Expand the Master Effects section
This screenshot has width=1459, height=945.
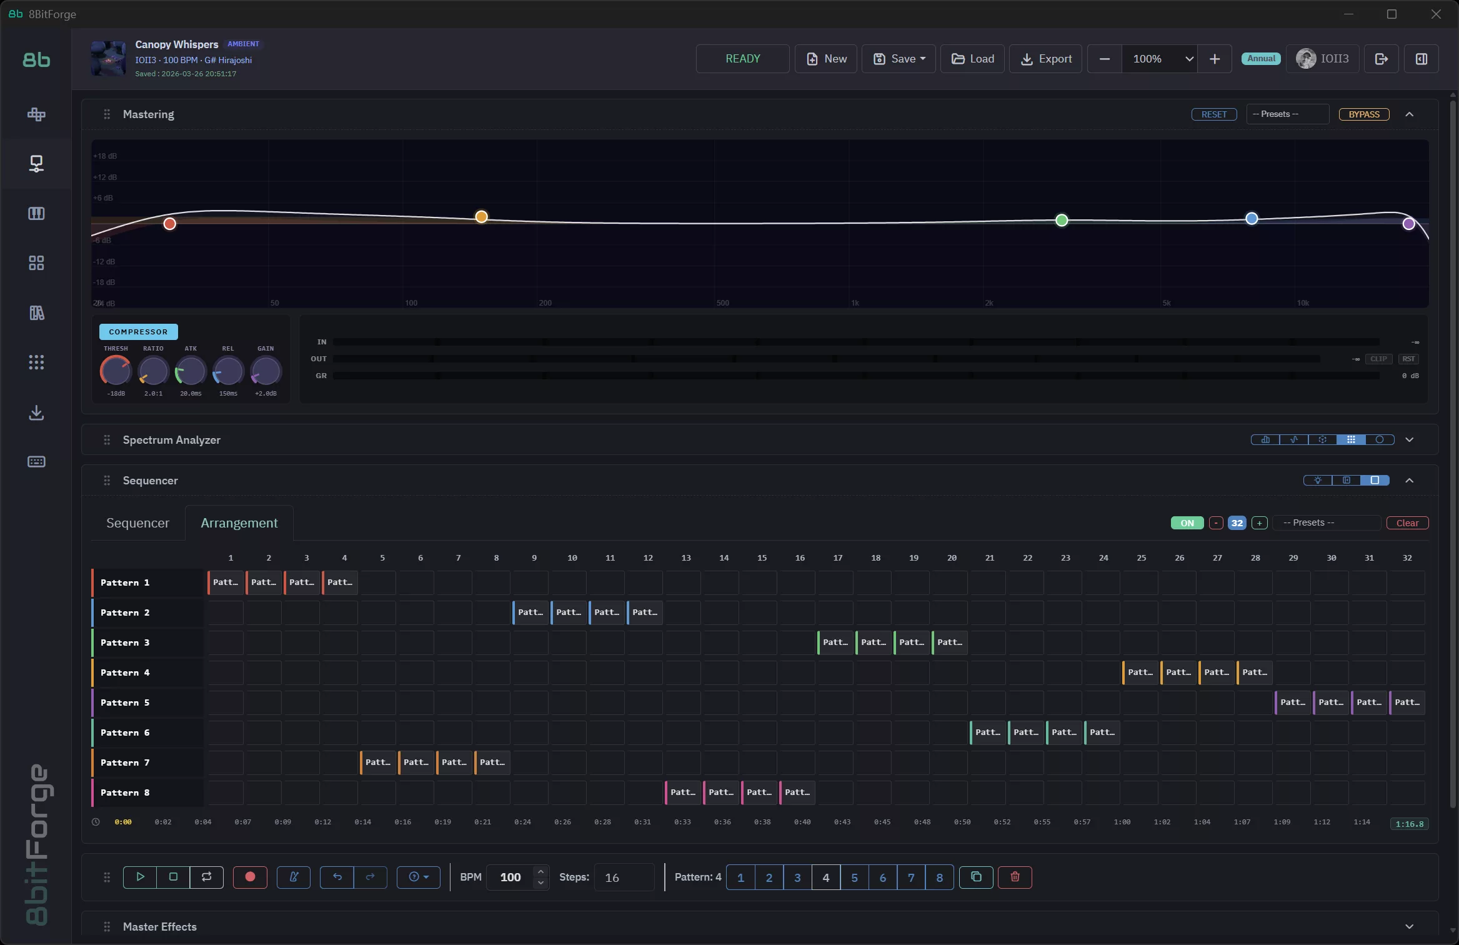coord(1410,926)
